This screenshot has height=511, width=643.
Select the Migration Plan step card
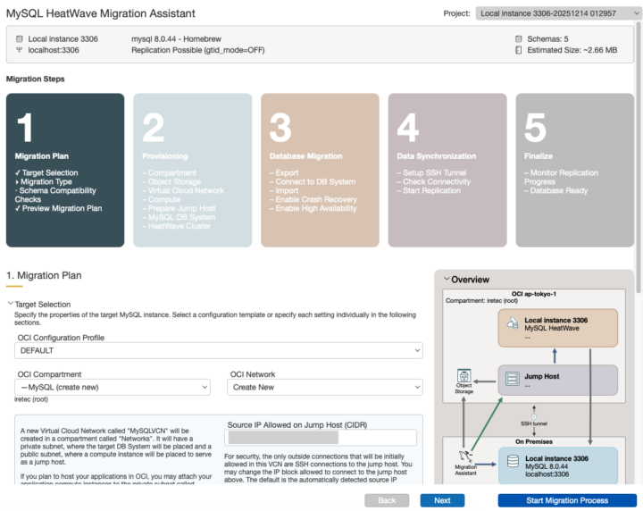pyautogui.click(x=65, y=170)
